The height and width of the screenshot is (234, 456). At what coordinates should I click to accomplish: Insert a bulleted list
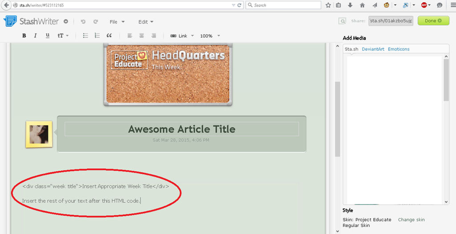pos(85,36)
